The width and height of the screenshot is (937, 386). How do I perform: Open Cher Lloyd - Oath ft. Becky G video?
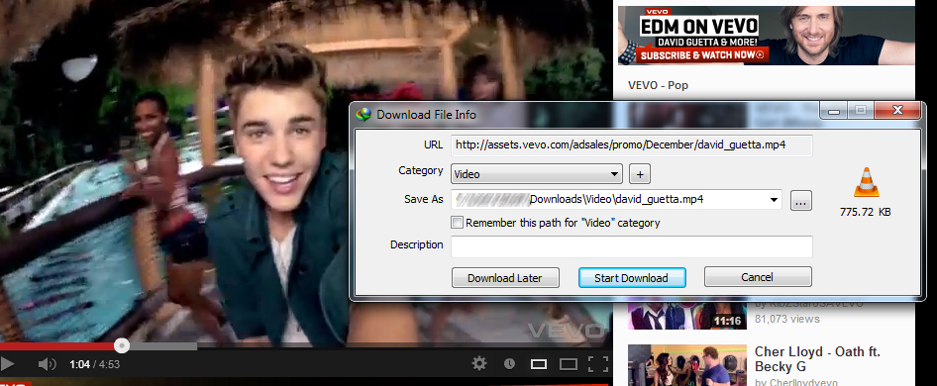(x=817, y=358)
